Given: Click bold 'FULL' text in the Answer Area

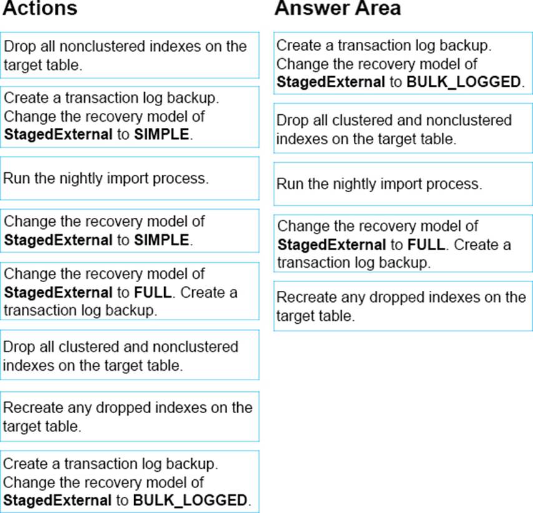Looking at the screenshot, I should click(x=426, y=245).
